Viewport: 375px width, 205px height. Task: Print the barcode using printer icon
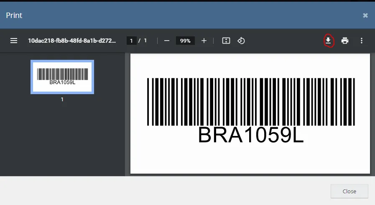[345, 41]
